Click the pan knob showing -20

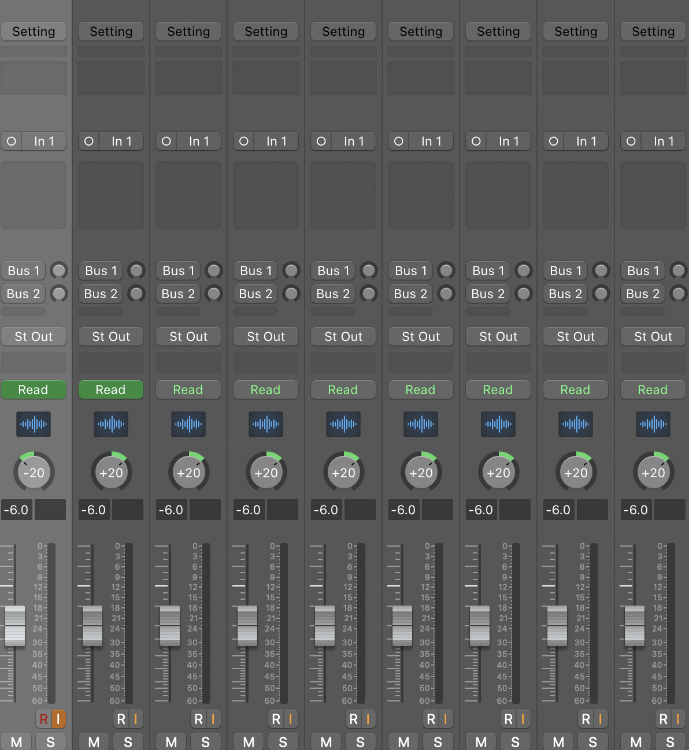[x=34, y=473]
